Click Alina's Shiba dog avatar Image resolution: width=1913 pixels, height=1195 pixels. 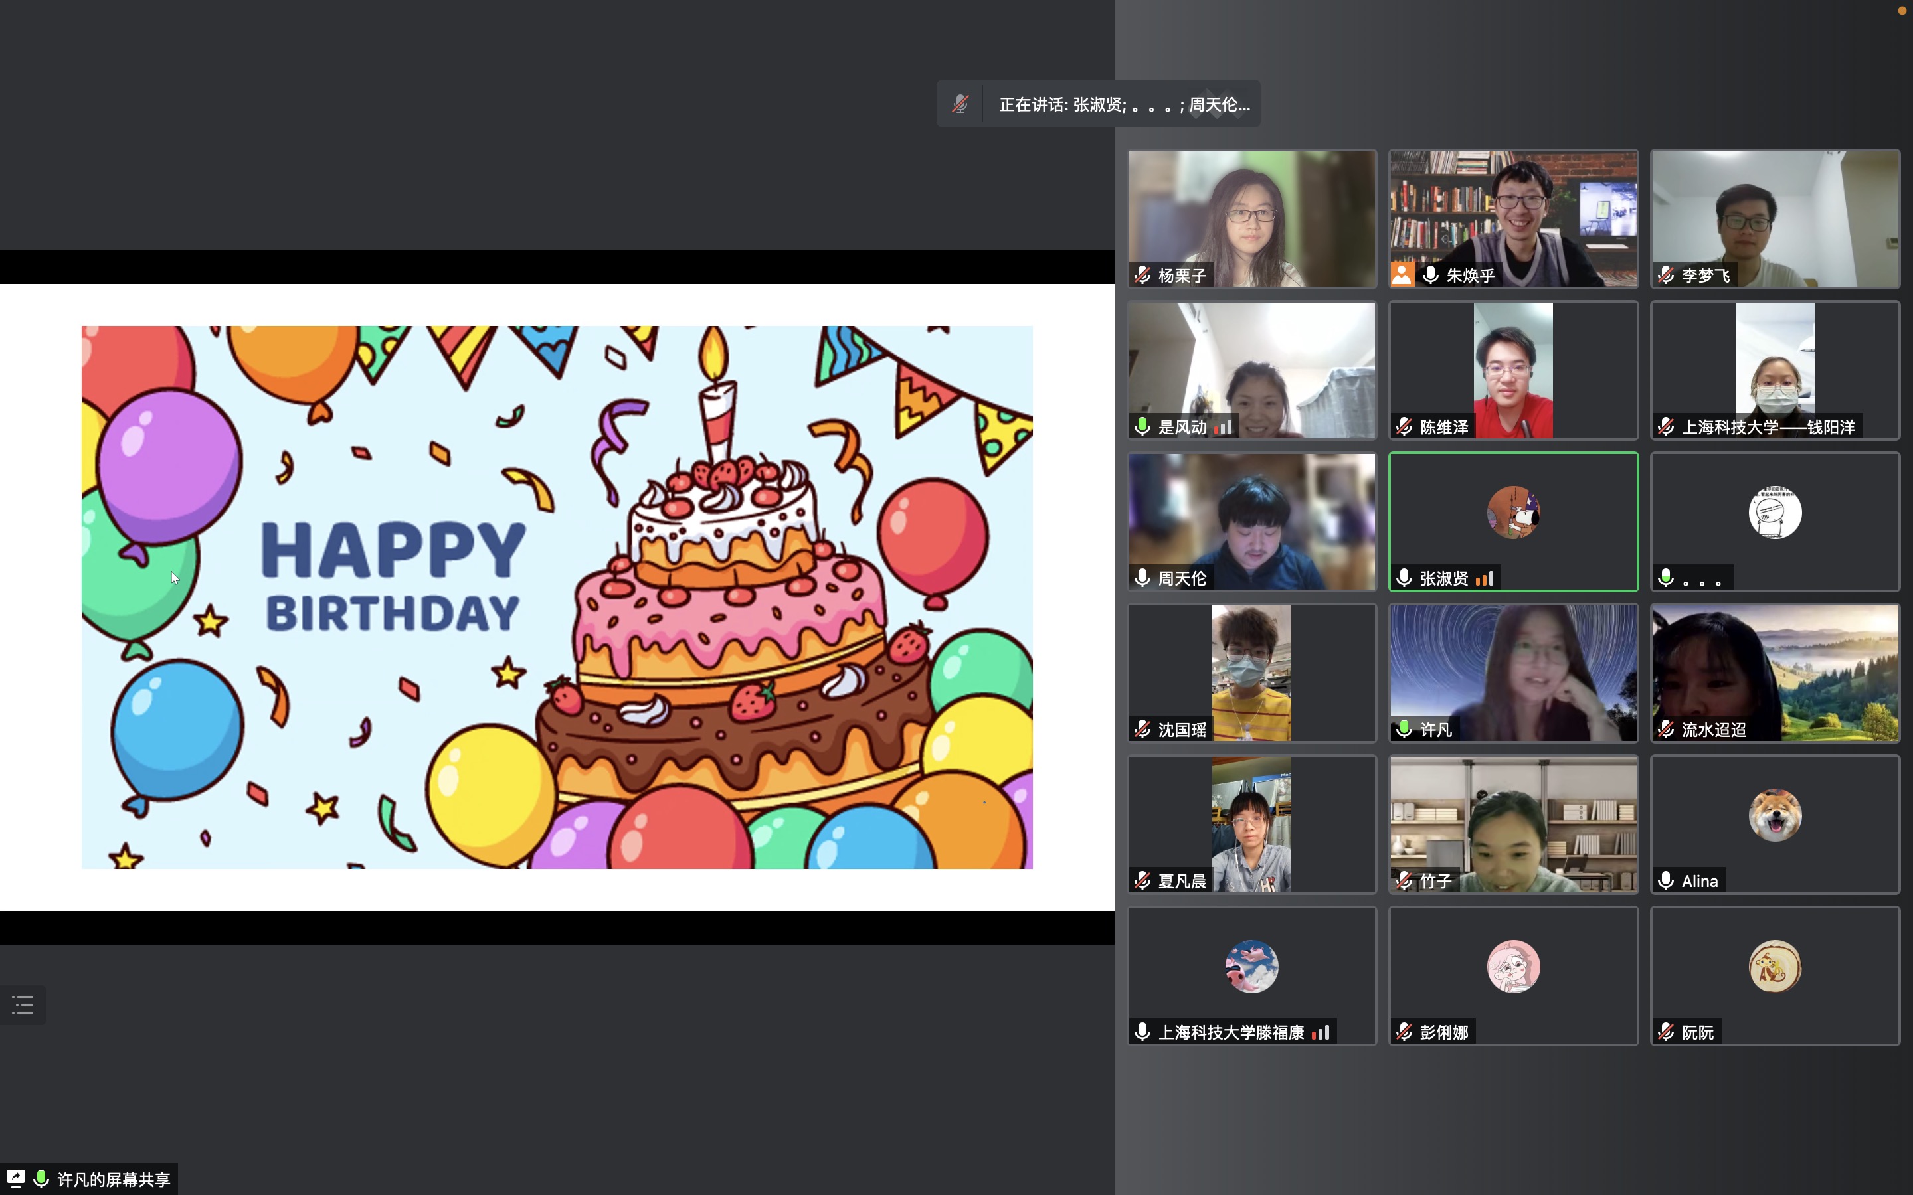point(1776,815)
